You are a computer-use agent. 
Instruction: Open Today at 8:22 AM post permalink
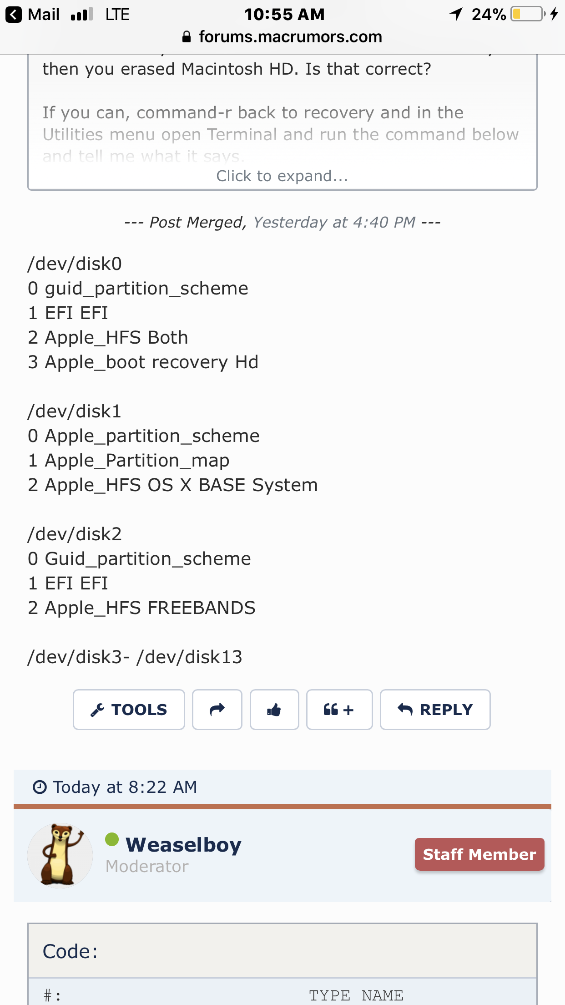click(x=125, y=787)
